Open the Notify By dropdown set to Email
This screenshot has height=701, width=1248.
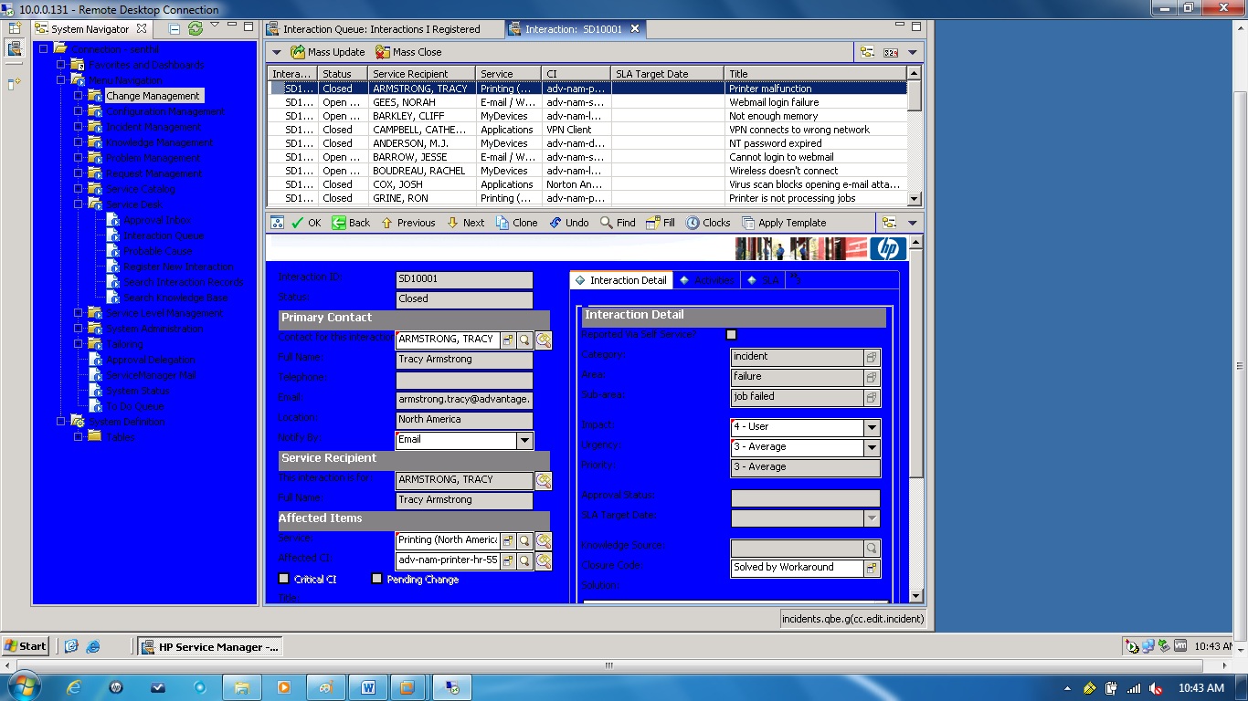click(x=524, y=441)
